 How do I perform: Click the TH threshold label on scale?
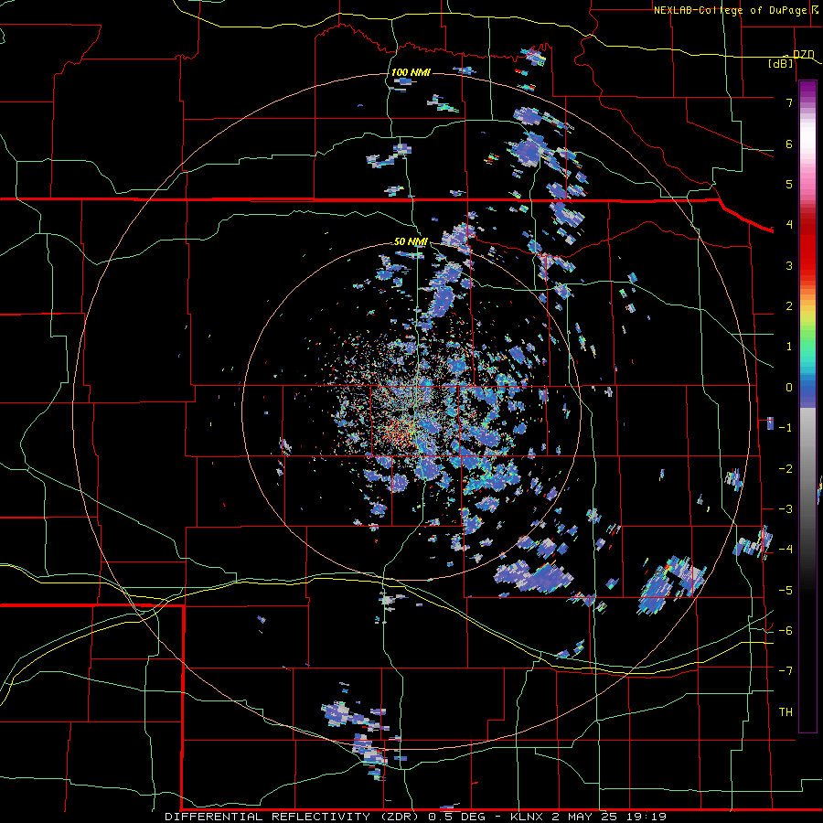coord(786,712)
